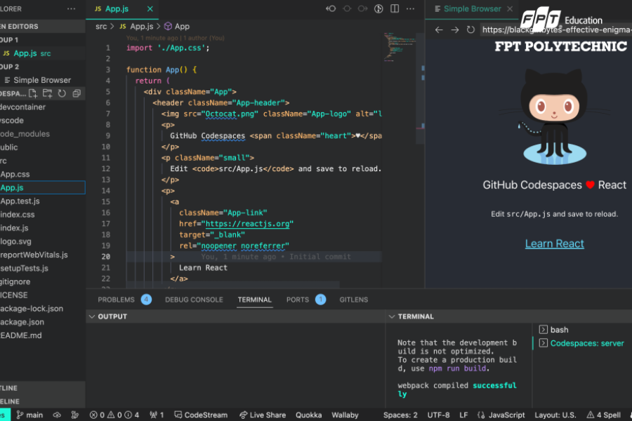Open errors and warnings status indicator
Viewport: 632px width, 421px height.
114,415
